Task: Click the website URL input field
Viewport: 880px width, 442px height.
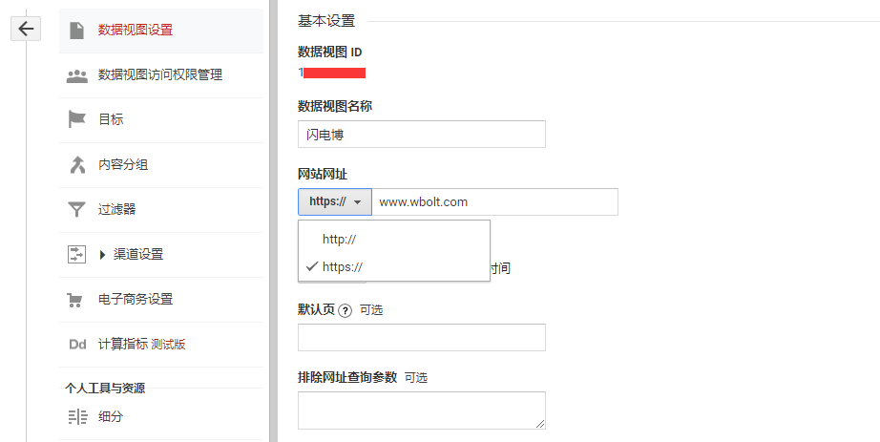Action: 493,202
